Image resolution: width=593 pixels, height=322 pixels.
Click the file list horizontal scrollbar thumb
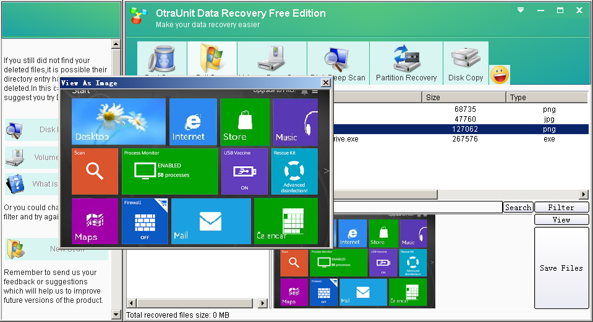tap(385, 195)
